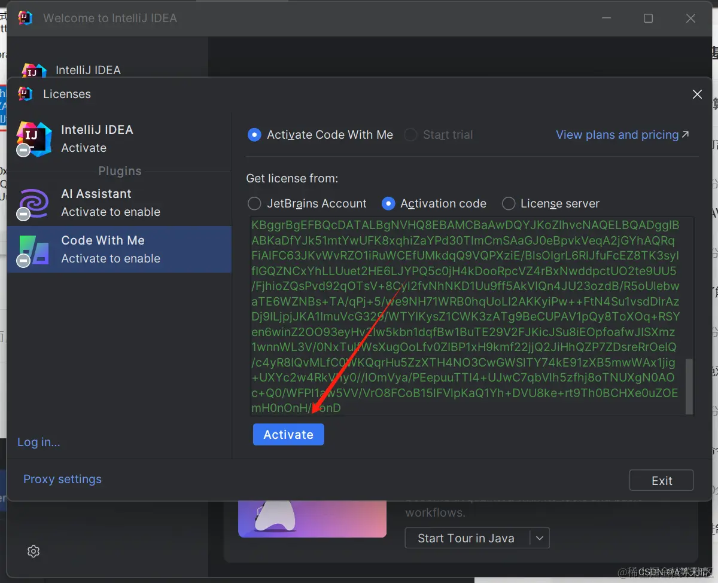Click the Log in... link
Image resolution: width=718 pixels, height=583 pixels.
coord(38,442)
